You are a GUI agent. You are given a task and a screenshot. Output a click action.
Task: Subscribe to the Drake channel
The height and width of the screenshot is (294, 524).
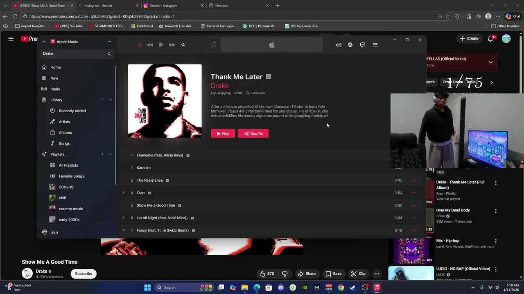coord(84,274)
